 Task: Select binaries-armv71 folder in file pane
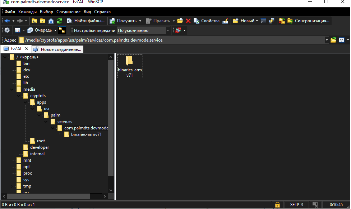[130, 66]
